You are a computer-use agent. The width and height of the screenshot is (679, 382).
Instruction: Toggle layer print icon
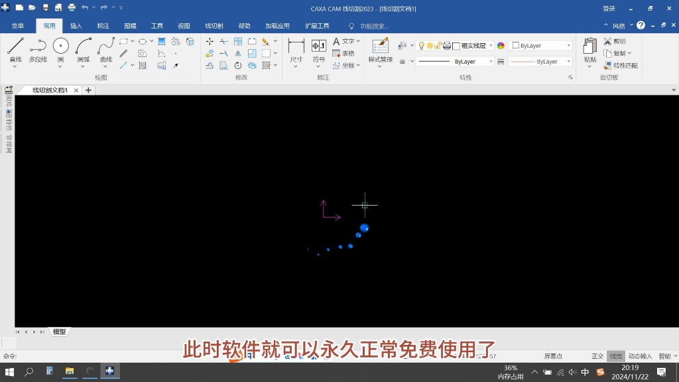coord(447,46)
